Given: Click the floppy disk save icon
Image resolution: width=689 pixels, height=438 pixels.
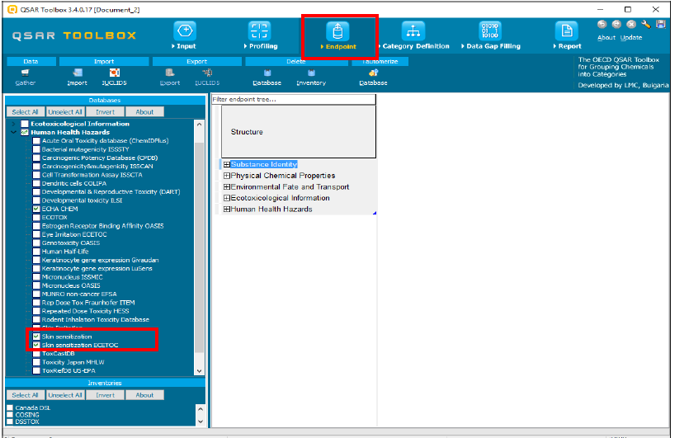Looking at the screenshot, I should click(x=660, y=25).
